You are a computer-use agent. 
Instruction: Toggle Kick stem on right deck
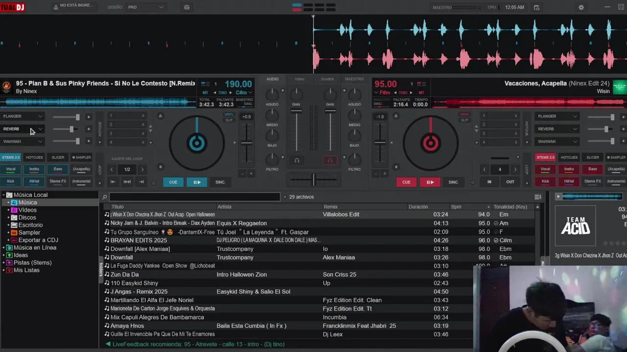[x=545, y=181]
